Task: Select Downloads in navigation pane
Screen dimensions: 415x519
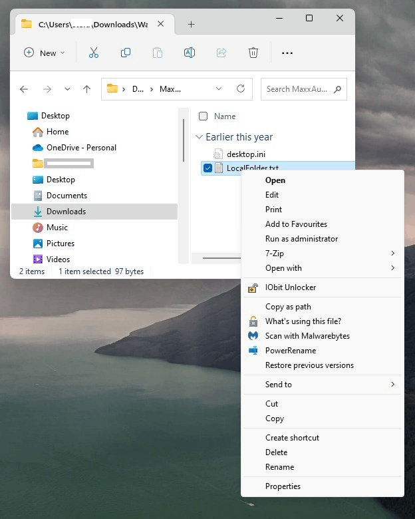Action: 94,212
